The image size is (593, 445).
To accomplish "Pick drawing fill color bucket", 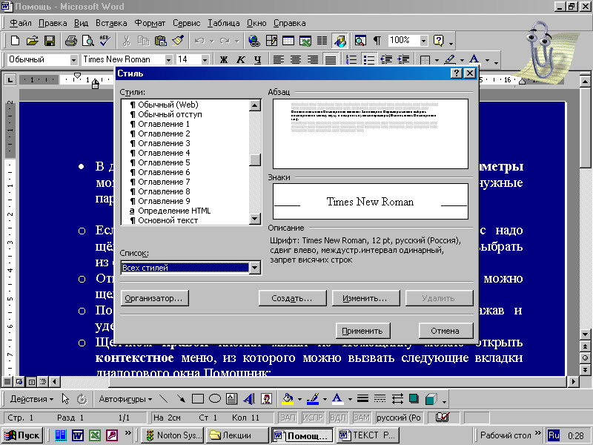I will (288, 399).
